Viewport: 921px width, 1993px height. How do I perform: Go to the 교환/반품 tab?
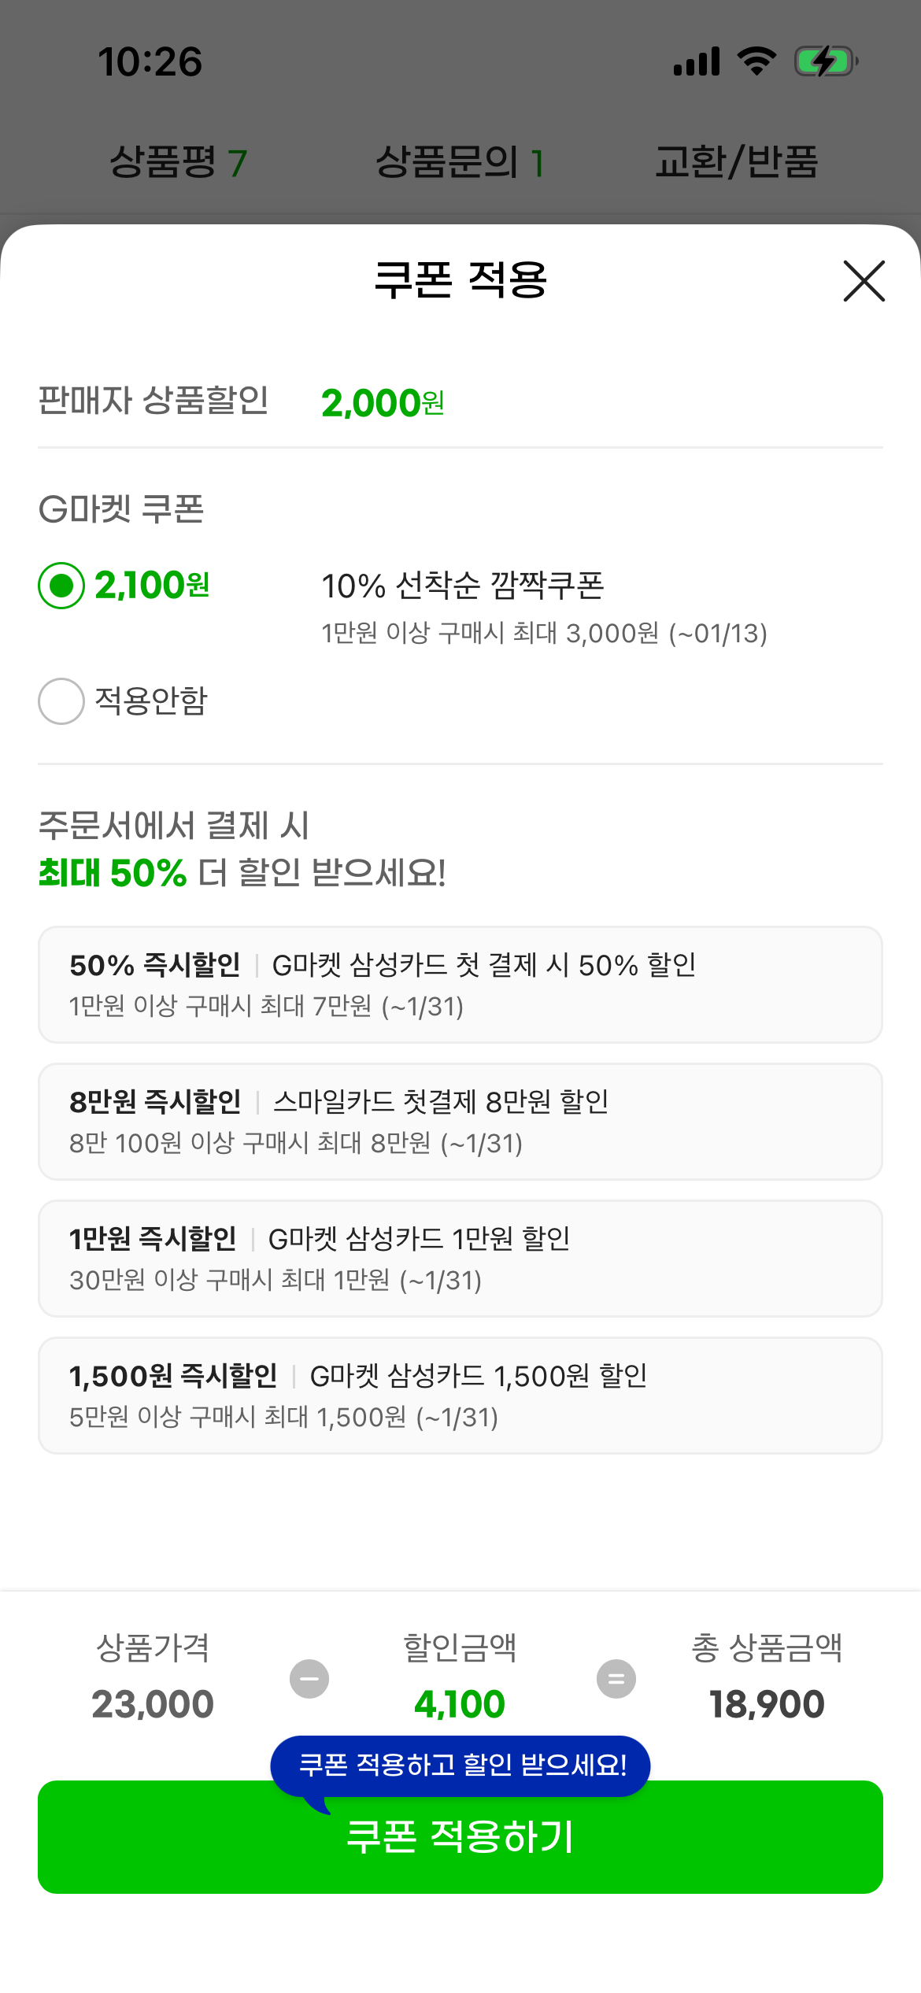coord(737,163)
